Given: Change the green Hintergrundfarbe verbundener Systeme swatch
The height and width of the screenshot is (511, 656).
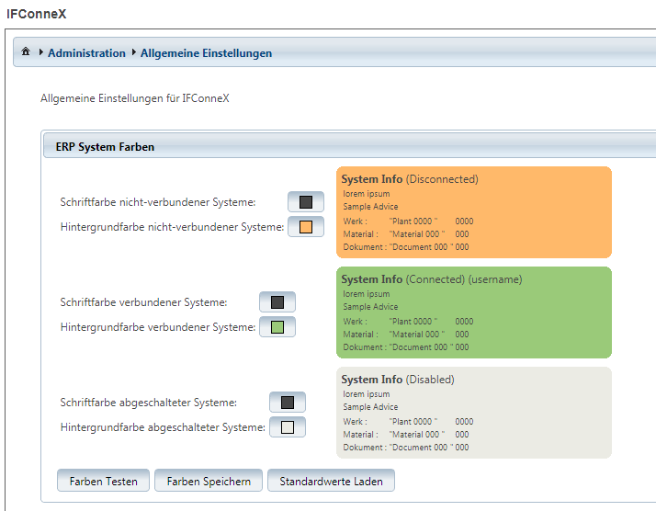Looking at the screenshot, I should point(277,327).
